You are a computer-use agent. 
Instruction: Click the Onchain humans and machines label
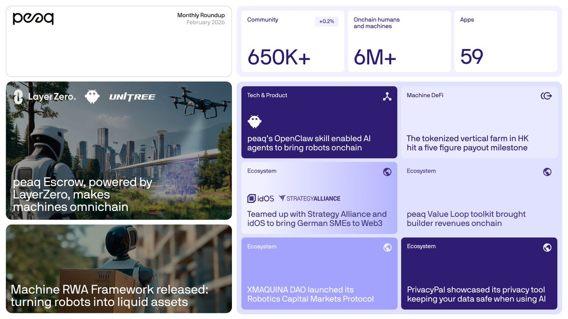pos(376,23)
